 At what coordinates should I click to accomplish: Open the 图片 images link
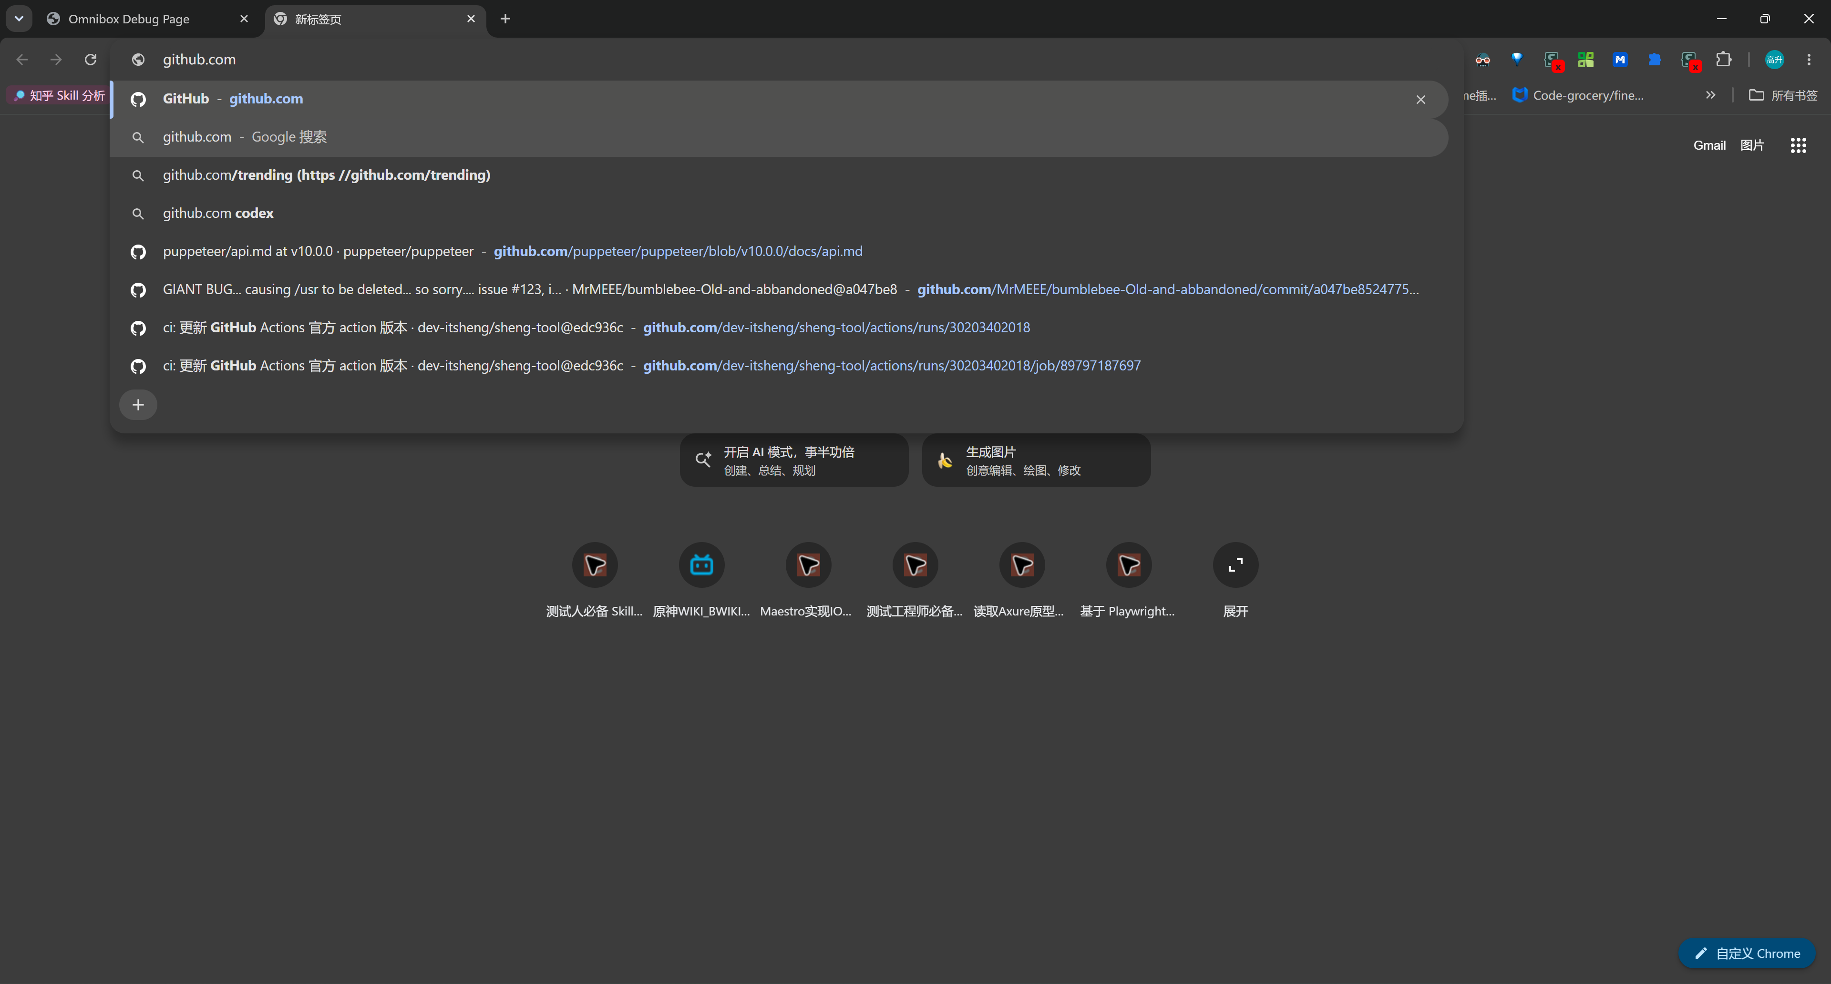[1752, 146]
